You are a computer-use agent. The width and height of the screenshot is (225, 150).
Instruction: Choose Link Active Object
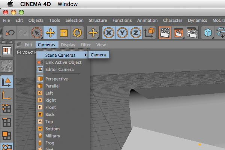[63, 63]
